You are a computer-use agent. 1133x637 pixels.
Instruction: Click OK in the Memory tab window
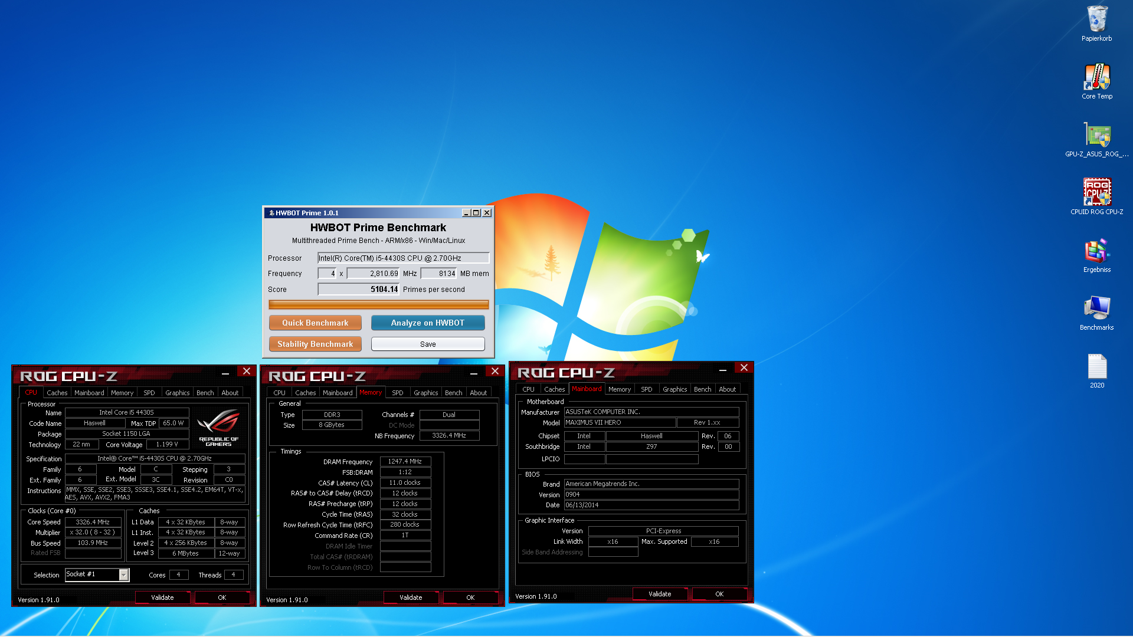(470, 597)
